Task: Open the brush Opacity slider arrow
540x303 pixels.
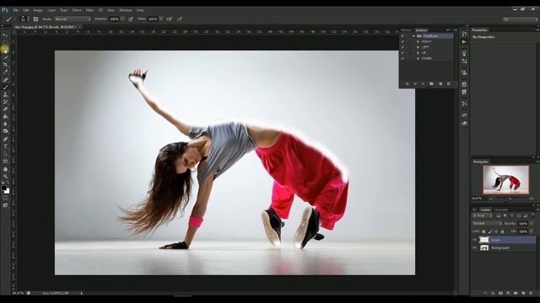Action: tap(123, 19)
